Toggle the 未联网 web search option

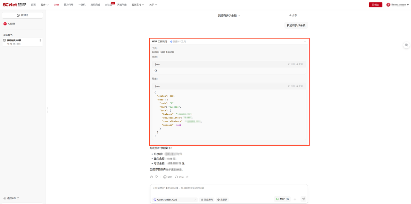(222, 200)
